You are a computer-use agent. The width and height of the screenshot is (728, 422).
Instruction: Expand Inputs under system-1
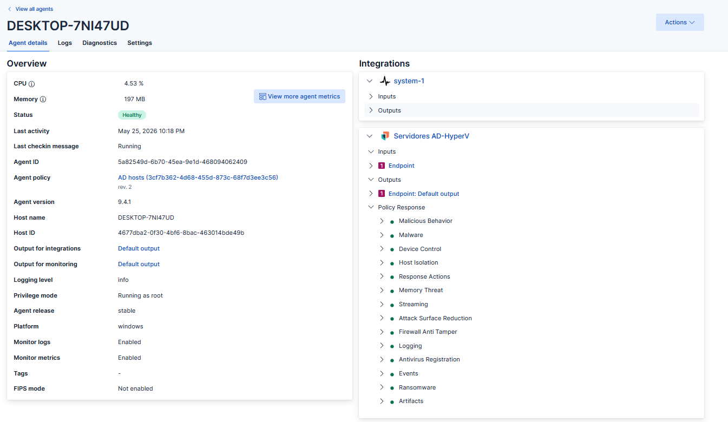pyautogui.click(x=371, y=96)
